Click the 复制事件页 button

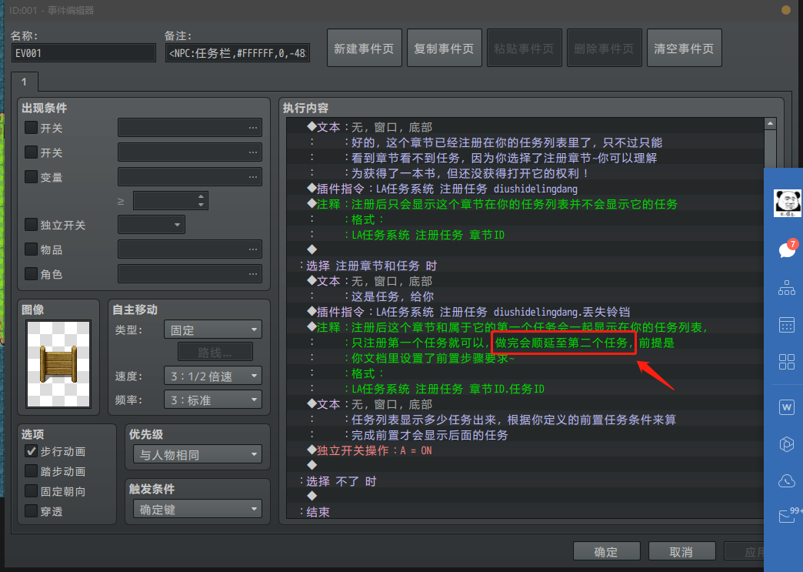tap(444, 49)
